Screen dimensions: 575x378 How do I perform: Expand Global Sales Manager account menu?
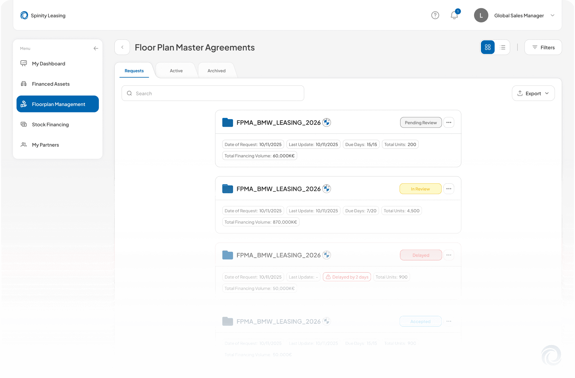tap(552, 15)
